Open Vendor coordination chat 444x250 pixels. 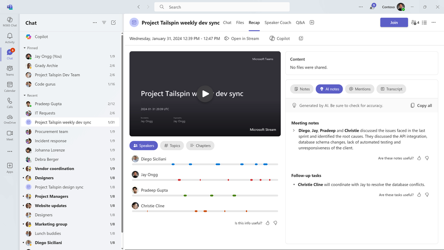tap(70, 169)
